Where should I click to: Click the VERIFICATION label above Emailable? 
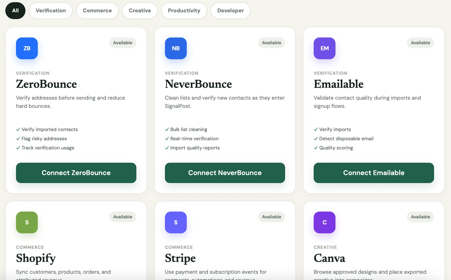point(330,73)
